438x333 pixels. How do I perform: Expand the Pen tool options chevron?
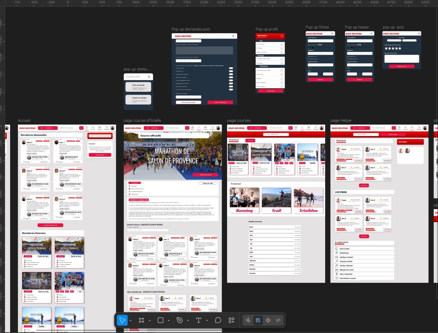click(x=188, y=321)
